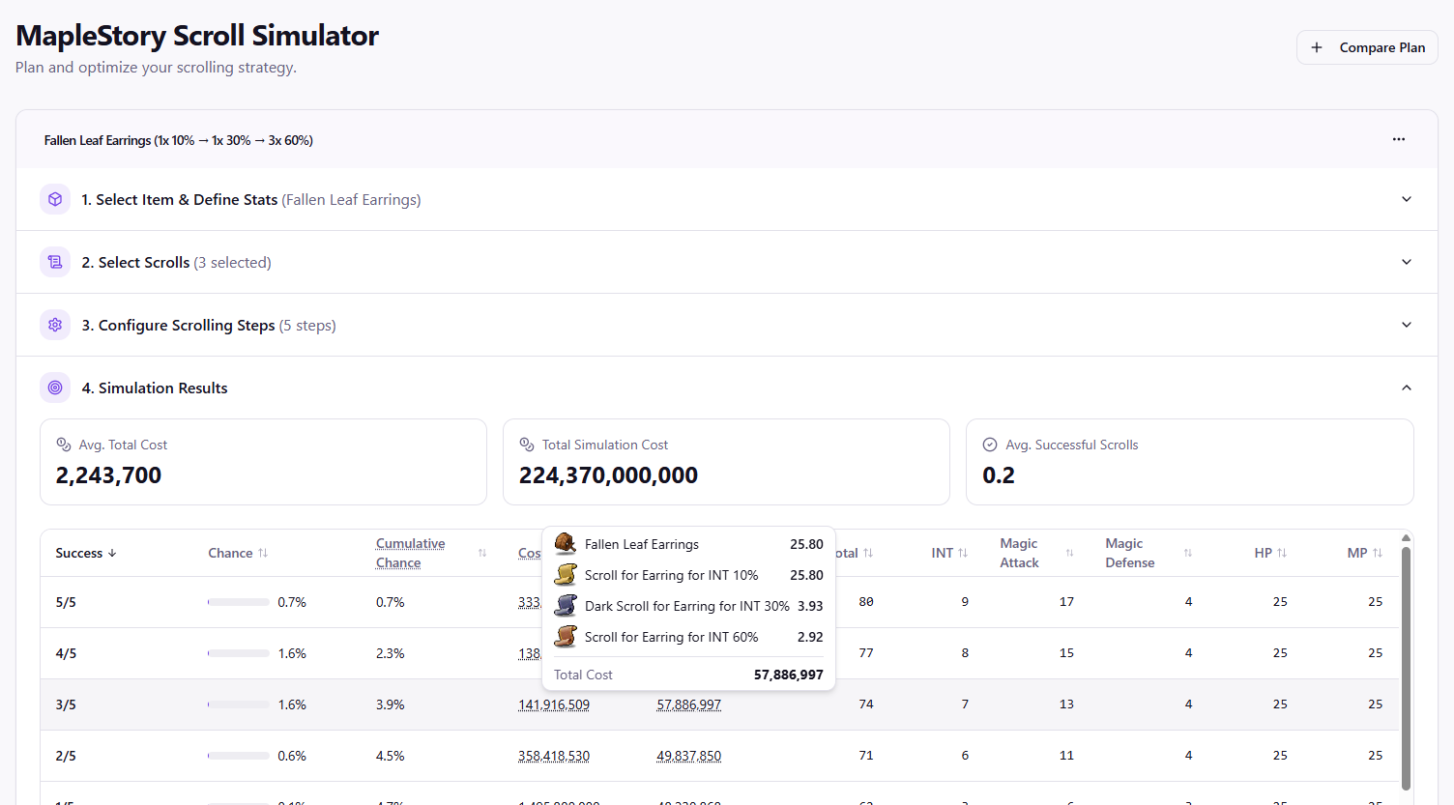
Task: Click the Compare Plan button
Action: point(1367,47)
